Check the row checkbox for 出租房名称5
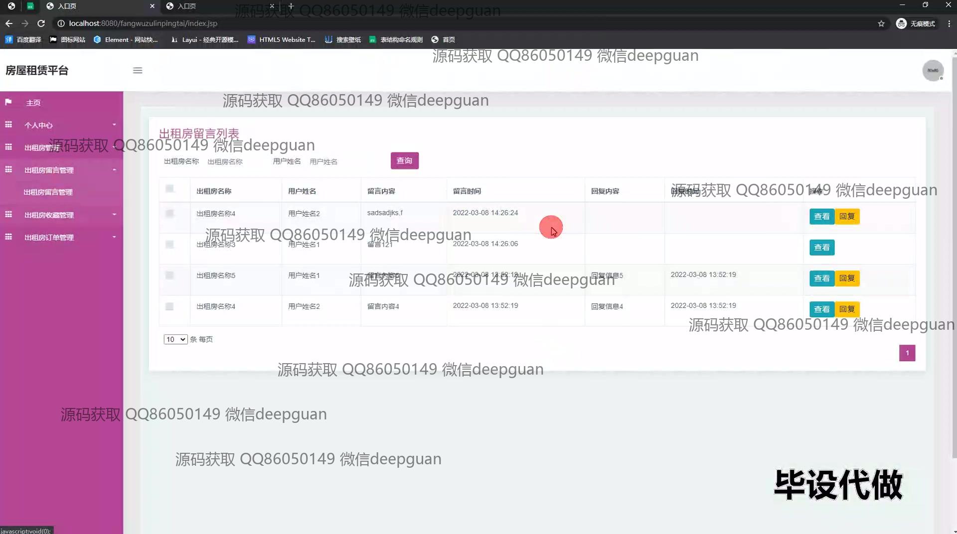Image resolution: width=957 pixels, height=534 pixels. point(169,275)
